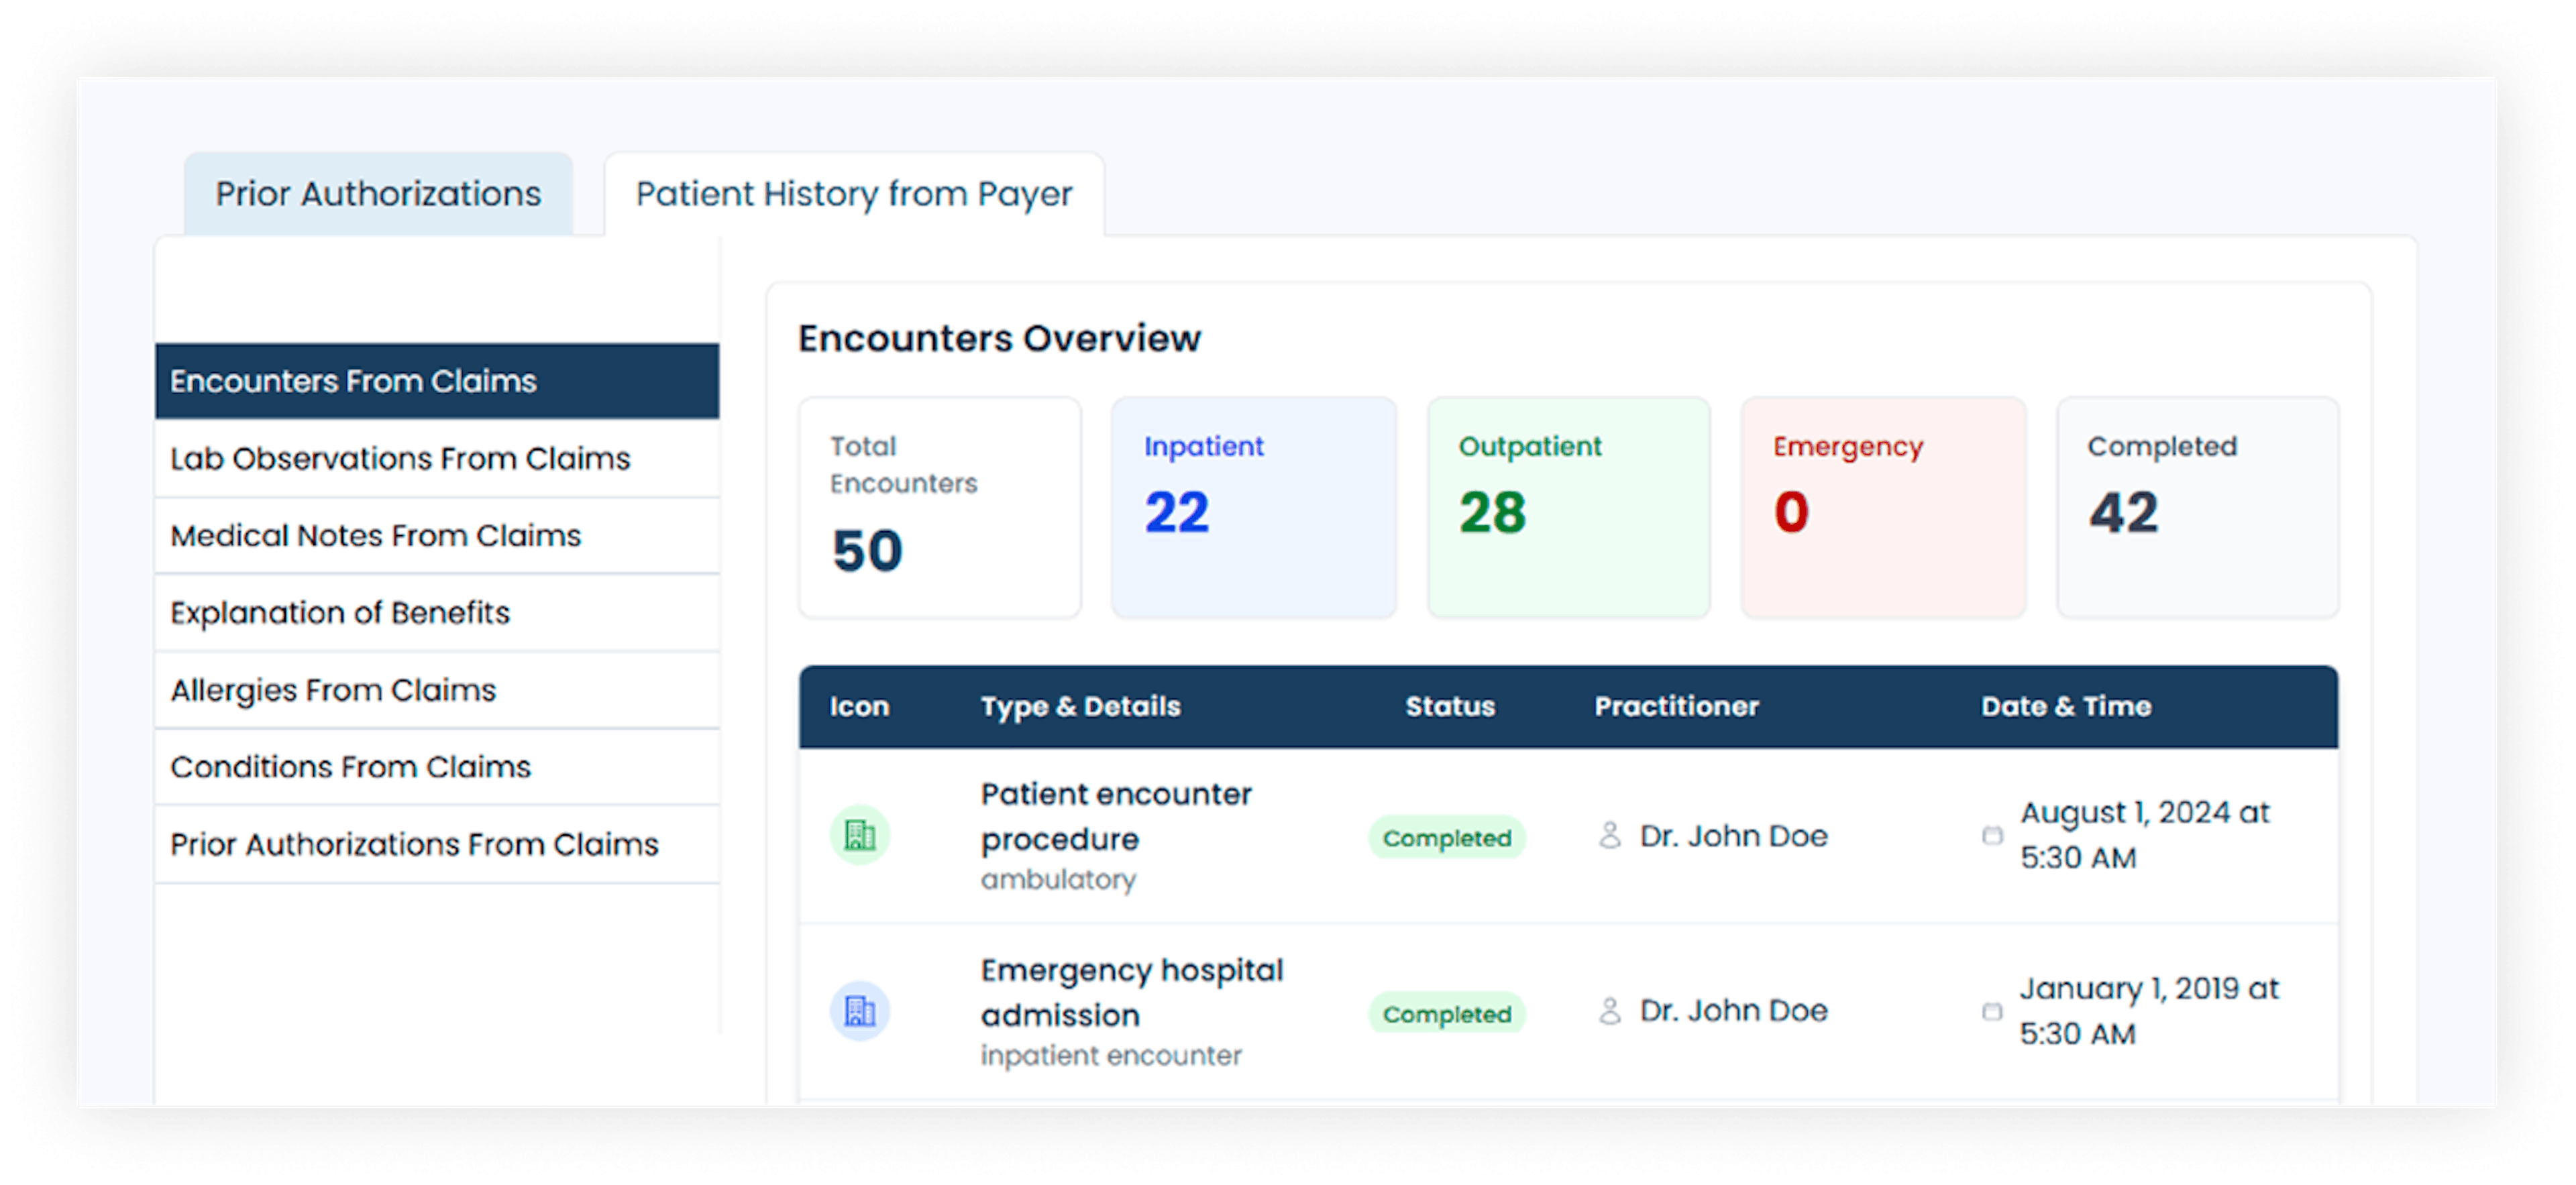Click the blue building icon for inpatient encounter
This screenshot has height=1185, width=2576.
pos(860,1011)
